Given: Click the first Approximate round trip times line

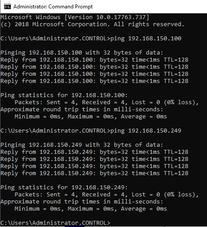Looking at the screenshot, I should 82,110.
